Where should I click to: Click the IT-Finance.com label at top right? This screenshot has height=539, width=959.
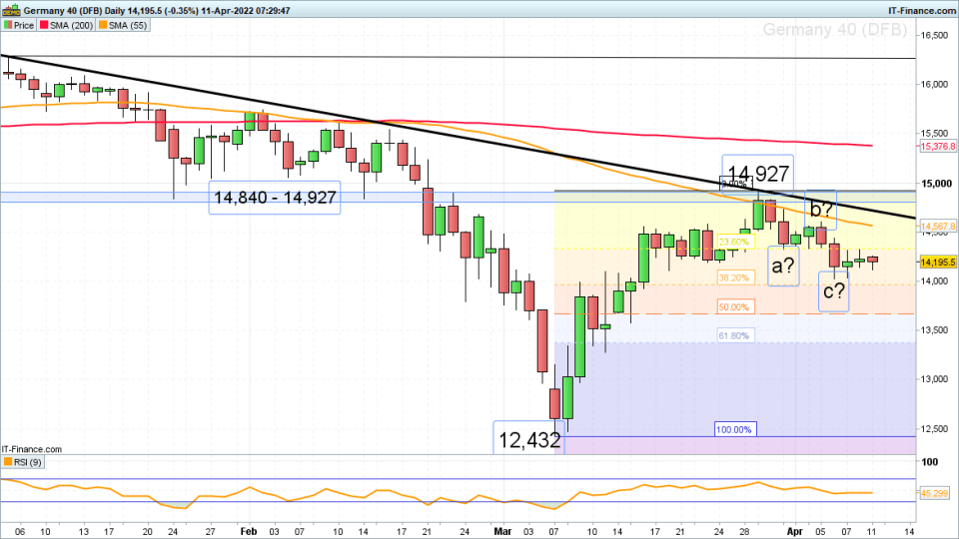point(921,10)
